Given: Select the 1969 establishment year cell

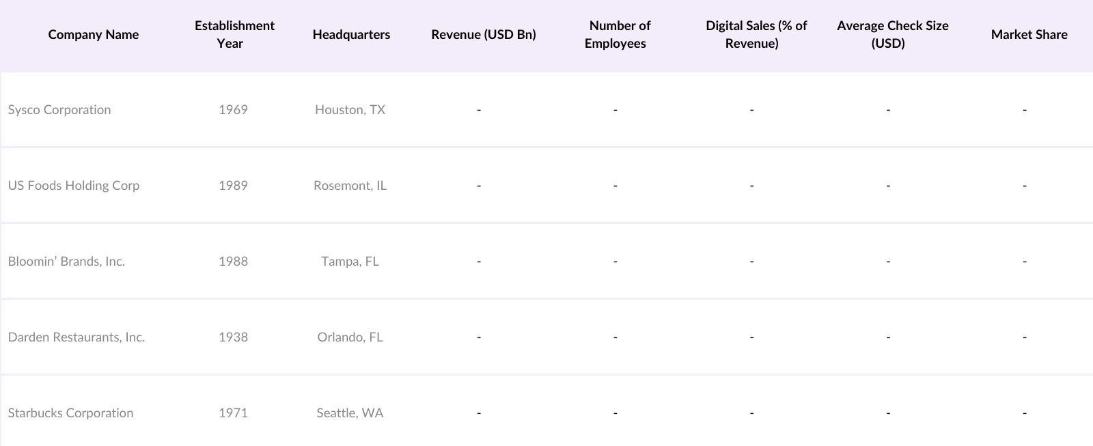Looking at the screenshot, I should pyautogui.click(x=233, y=110).
